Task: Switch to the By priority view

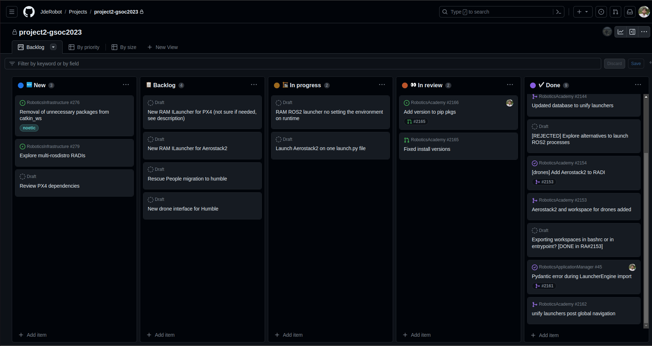Action: click(x=84, y=47)
